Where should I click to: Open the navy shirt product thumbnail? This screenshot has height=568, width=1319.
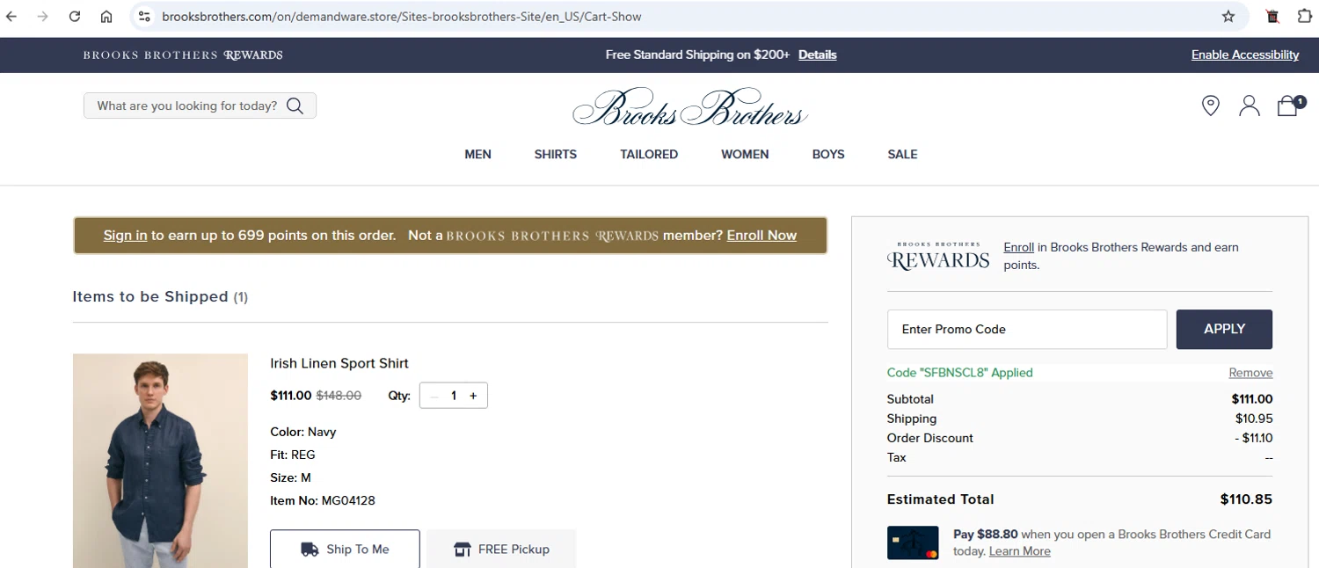click(x=160, y=461)
